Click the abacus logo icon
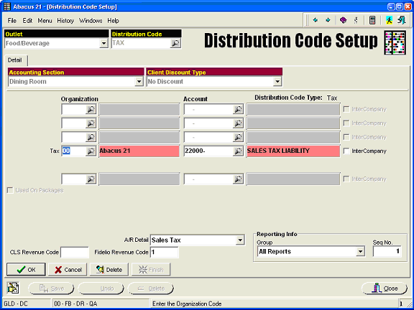Viewport: 414px width, 310px height. tap(395, 42)
